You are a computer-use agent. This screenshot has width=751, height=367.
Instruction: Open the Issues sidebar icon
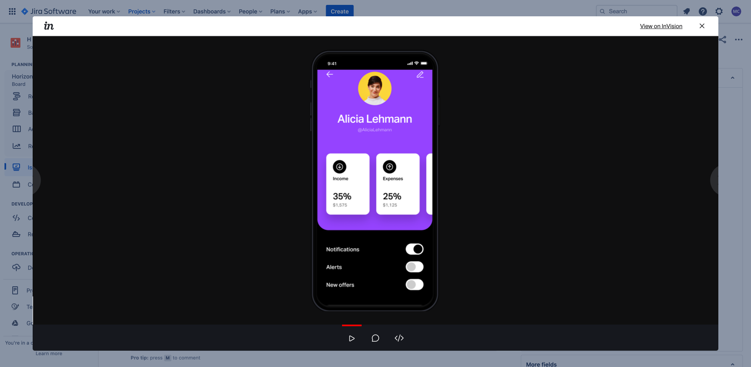click(16, 167)
